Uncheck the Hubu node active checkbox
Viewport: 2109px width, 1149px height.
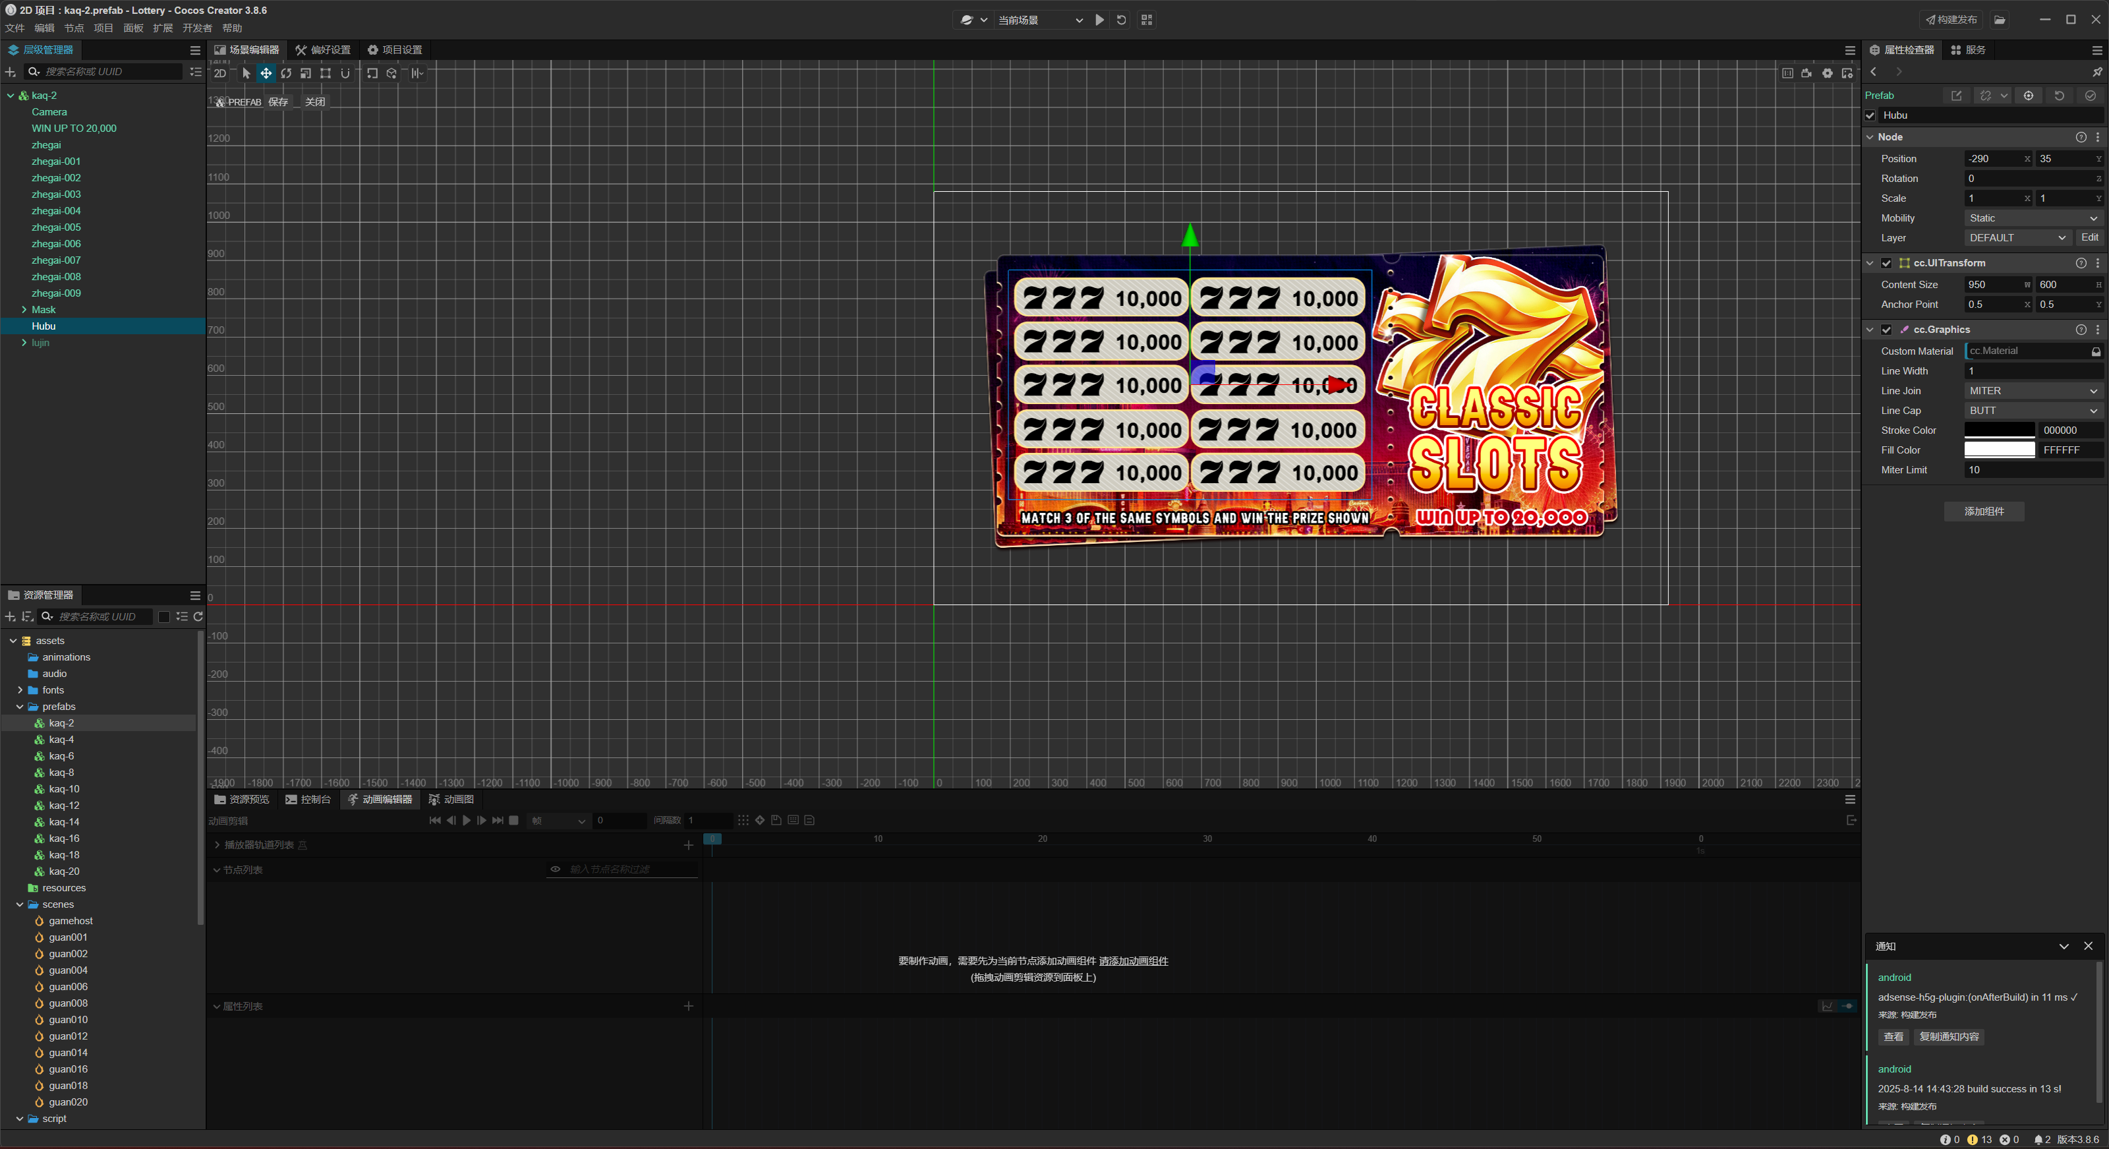(1870, 115)
